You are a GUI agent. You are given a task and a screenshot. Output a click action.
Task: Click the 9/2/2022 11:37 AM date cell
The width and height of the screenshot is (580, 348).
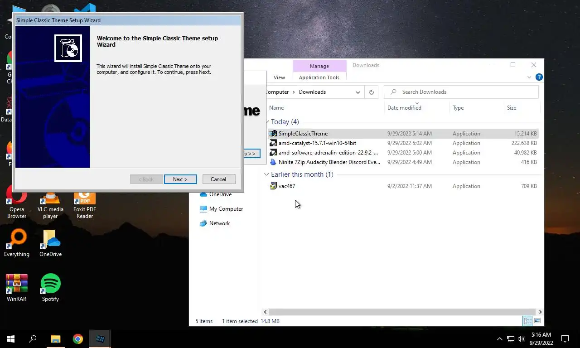[409, 186]
